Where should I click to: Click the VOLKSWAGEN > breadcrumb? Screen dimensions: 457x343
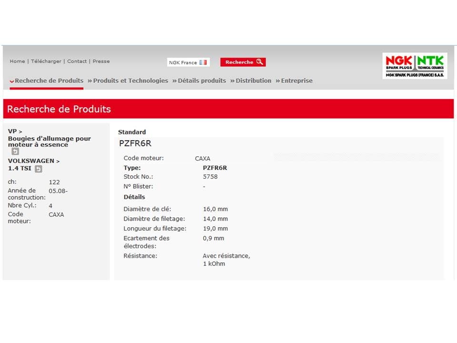coord(34,161)
